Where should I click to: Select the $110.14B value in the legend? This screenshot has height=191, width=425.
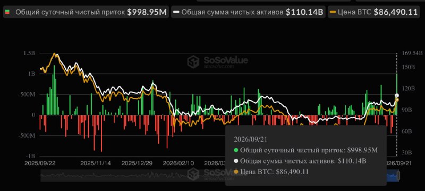(304, 12)
